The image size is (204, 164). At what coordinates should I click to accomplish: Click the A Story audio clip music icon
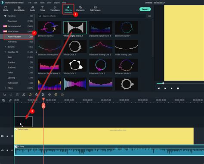coord(16,146)
